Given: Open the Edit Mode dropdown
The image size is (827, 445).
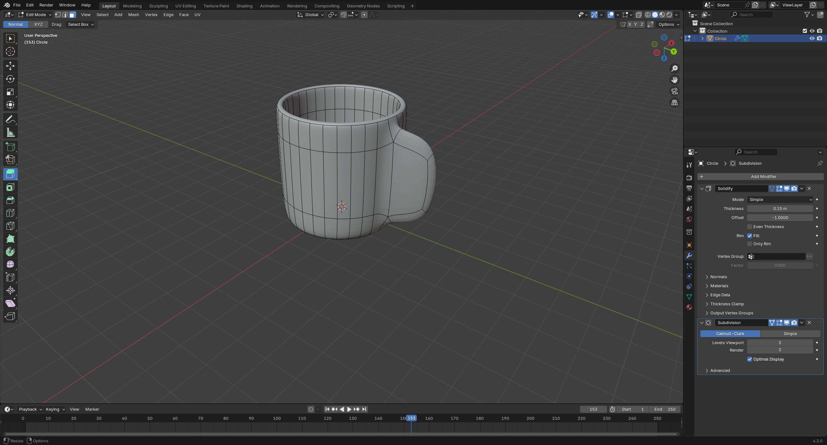Looking at the screenshot, I should coord(35,15).
